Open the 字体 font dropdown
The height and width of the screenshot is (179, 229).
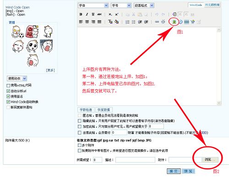click(93, 6)
